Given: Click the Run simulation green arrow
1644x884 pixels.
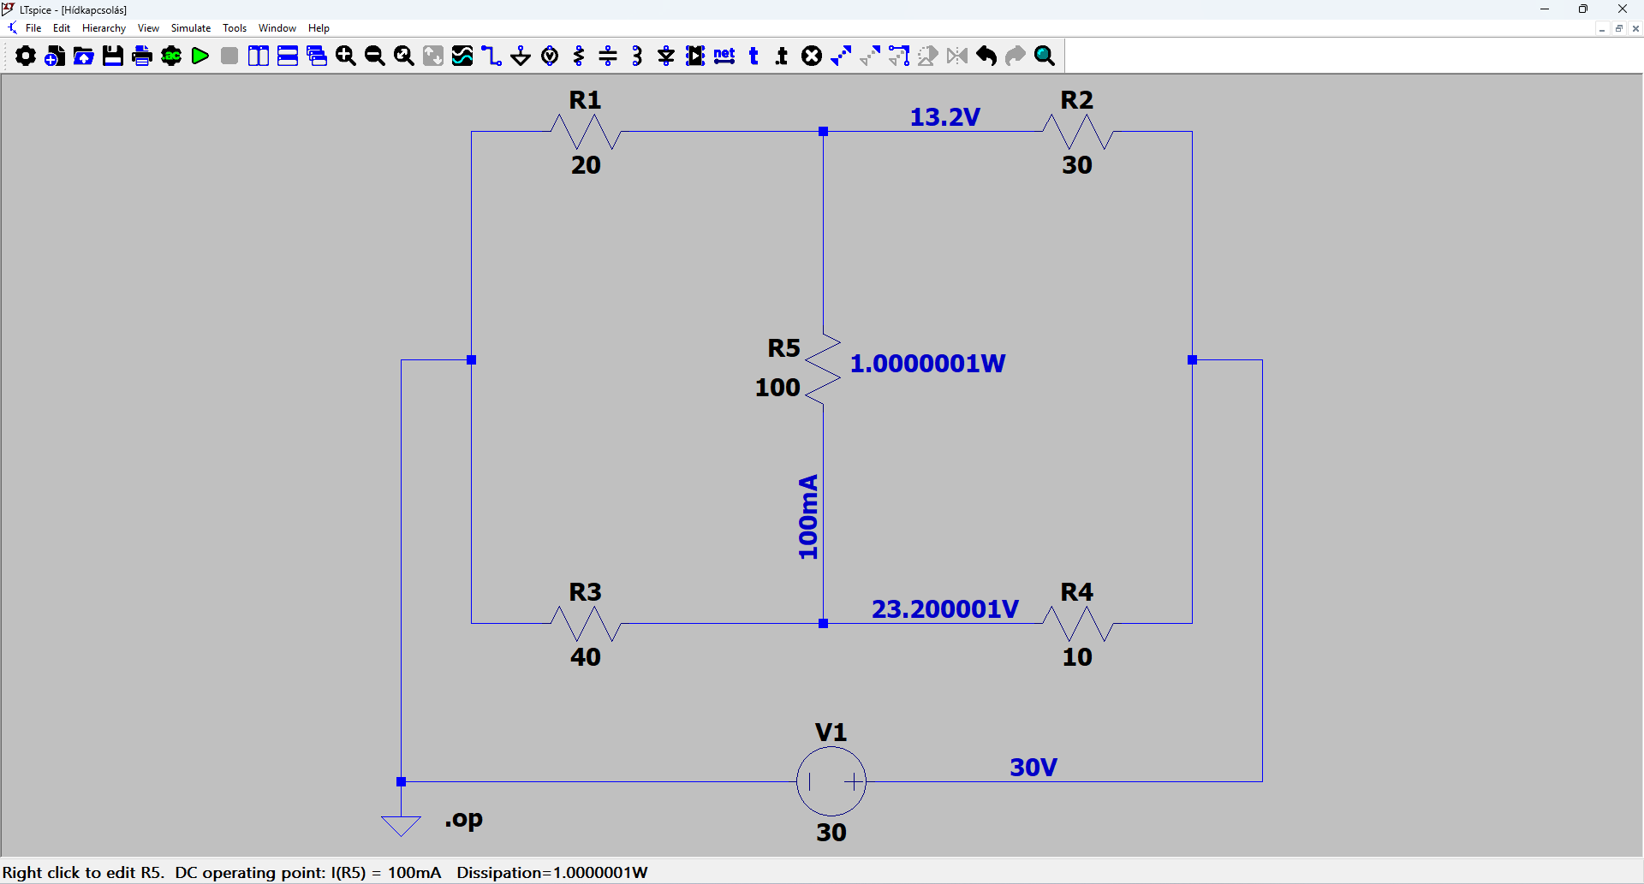Looking at the screenshot, I should (200, 56).
